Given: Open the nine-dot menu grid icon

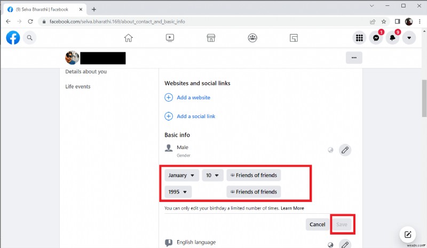Looking at the screenshot, I should pyautogui.click(x=359, y=38).
